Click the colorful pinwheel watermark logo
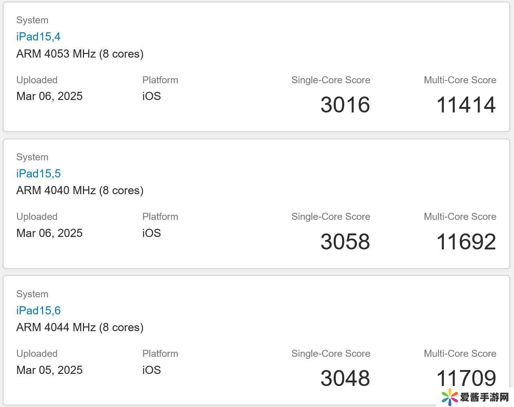Screen dimensions: 514x407 [450, 397]
